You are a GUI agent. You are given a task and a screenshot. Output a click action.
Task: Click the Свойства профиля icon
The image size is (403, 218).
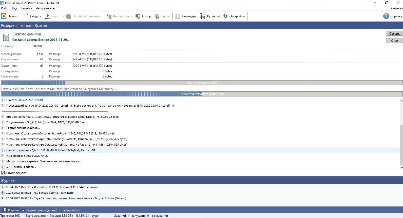coord(69,16)
